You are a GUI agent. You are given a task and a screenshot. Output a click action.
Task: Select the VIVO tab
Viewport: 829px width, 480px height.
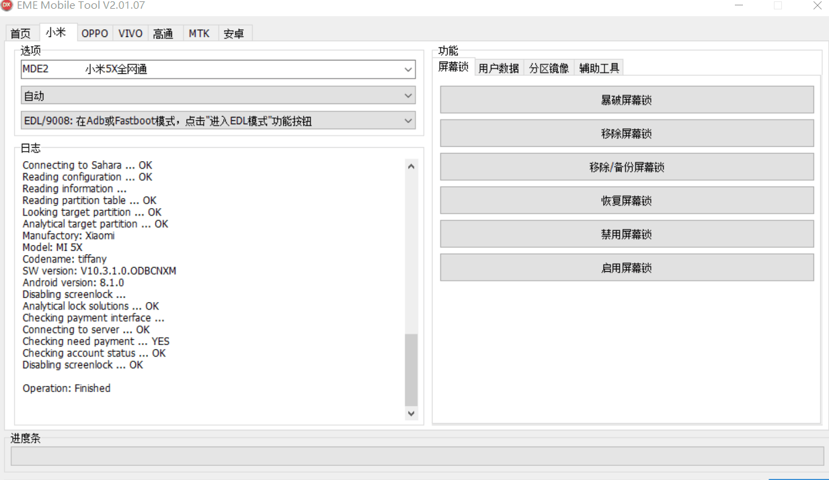(130, 34)
